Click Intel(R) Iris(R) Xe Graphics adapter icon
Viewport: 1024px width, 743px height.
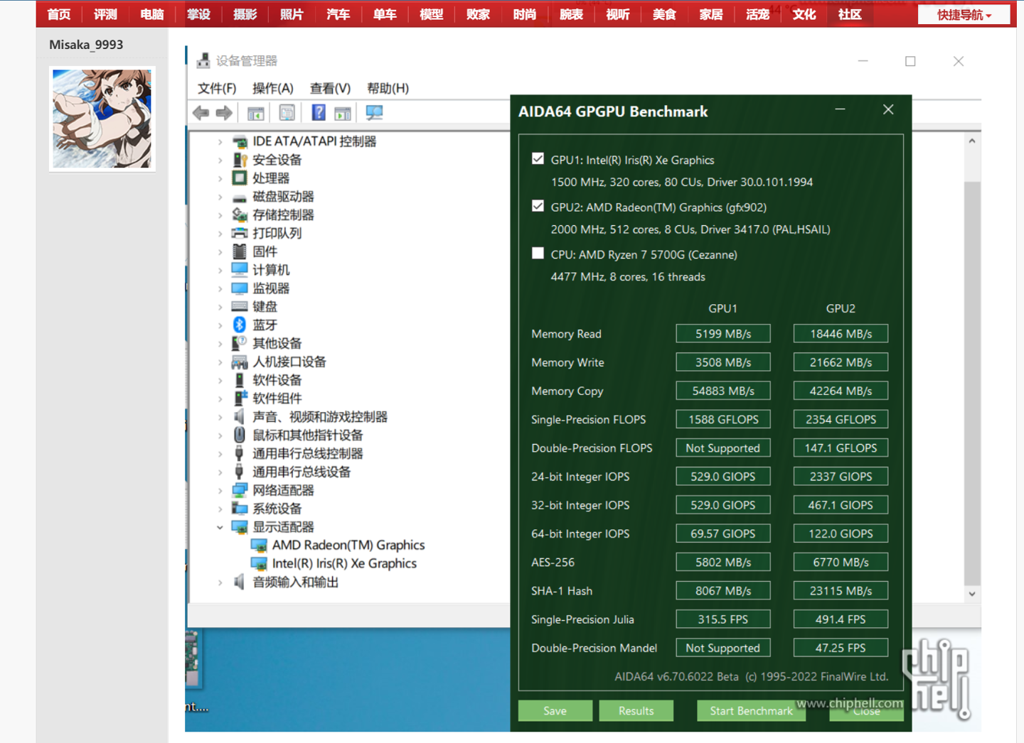click(x=259, y=564)
